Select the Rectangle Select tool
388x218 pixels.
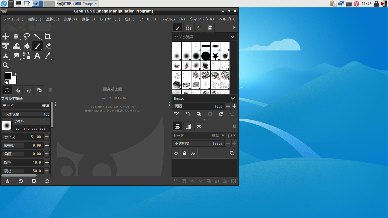tap(16, 36)
